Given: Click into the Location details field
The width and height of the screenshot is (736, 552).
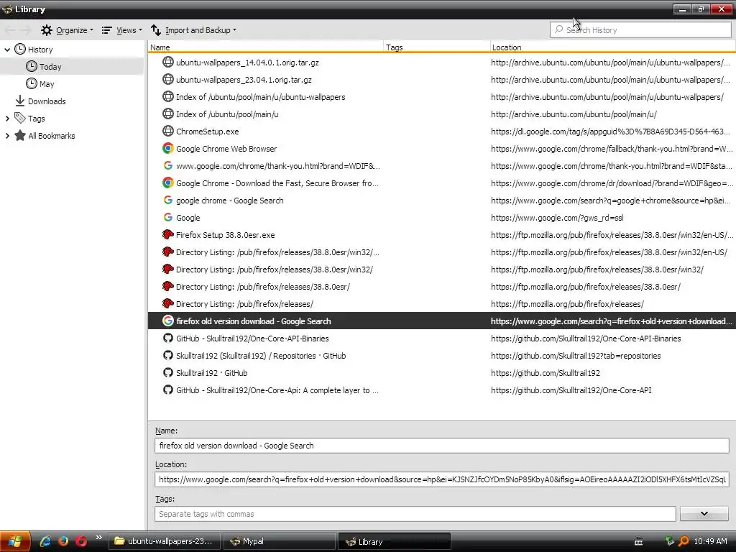Looking at the screenshot, I should [442, 479].
